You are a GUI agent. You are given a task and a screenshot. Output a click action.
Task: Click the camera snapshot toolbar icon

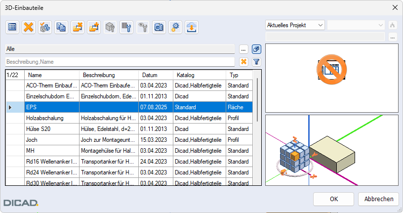coord(159,28)
